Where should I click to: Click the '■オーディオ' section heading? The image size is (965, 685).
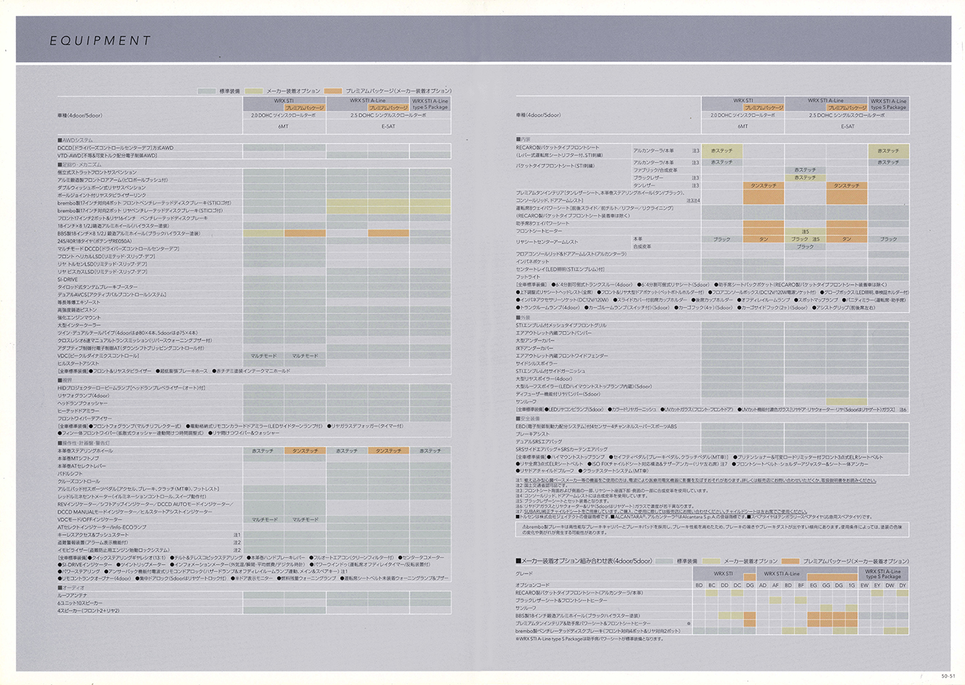point(71,587)
